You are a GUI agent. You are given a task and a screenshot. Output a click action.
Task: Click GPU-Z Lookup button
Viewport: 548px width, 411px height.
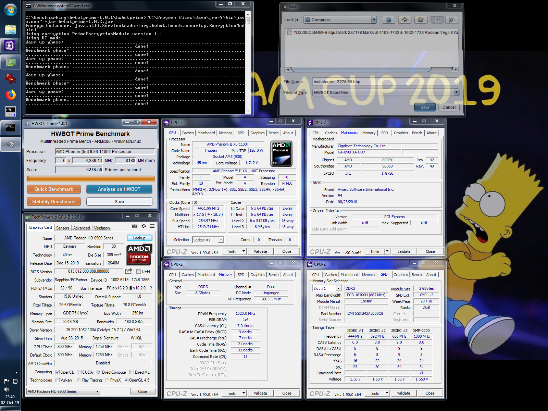[139, 238]
